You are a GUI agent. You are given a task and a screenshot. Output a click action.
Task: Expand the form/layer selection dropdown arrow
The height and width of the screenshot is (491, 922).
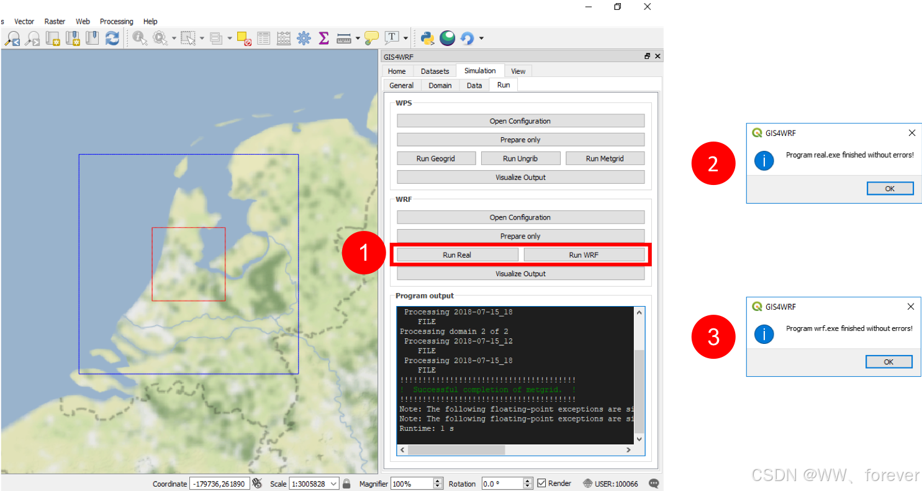coord(229,38)
